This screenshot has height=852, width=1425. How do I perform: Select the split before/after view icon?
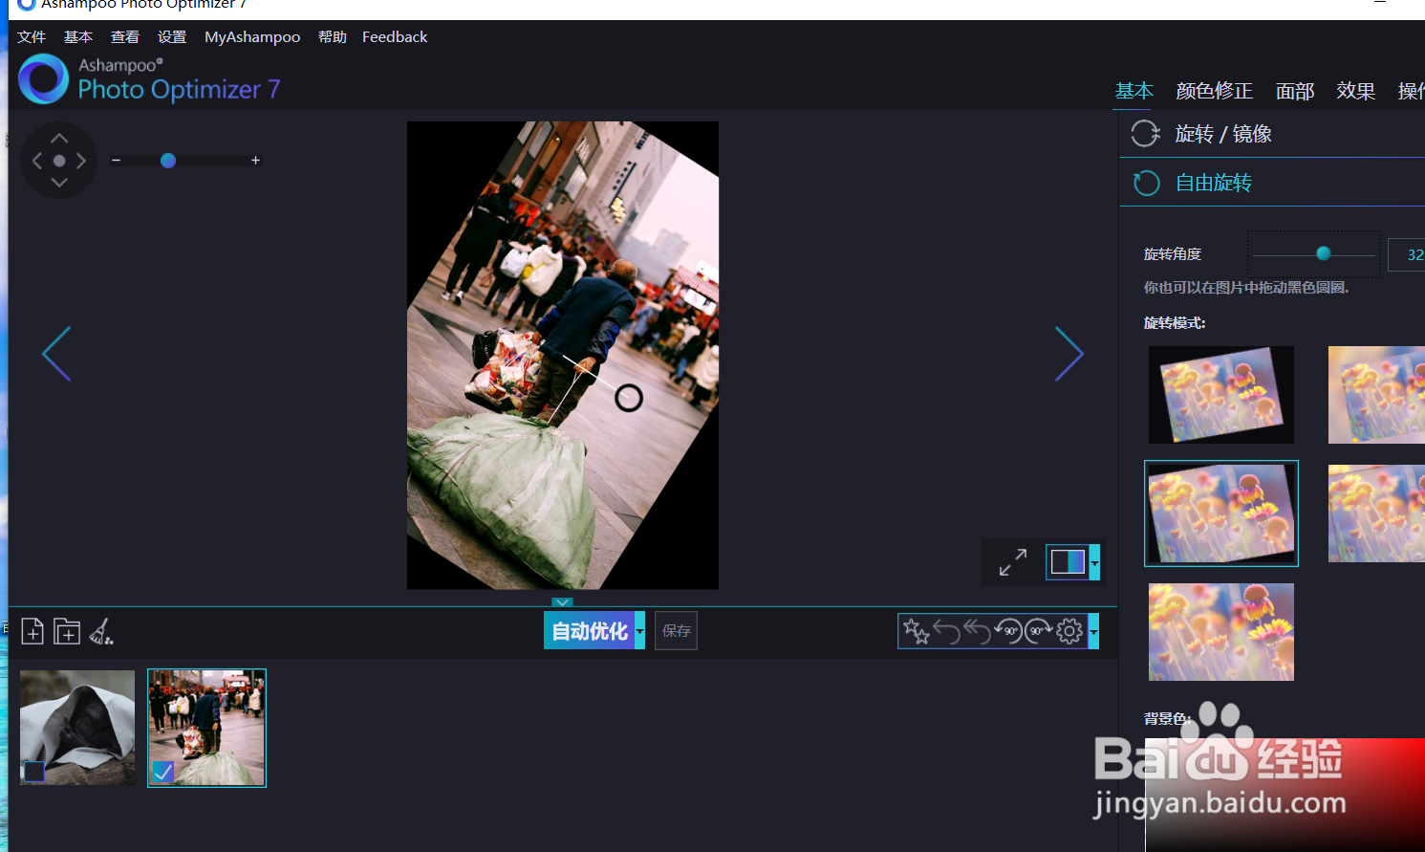(1068, 562)
